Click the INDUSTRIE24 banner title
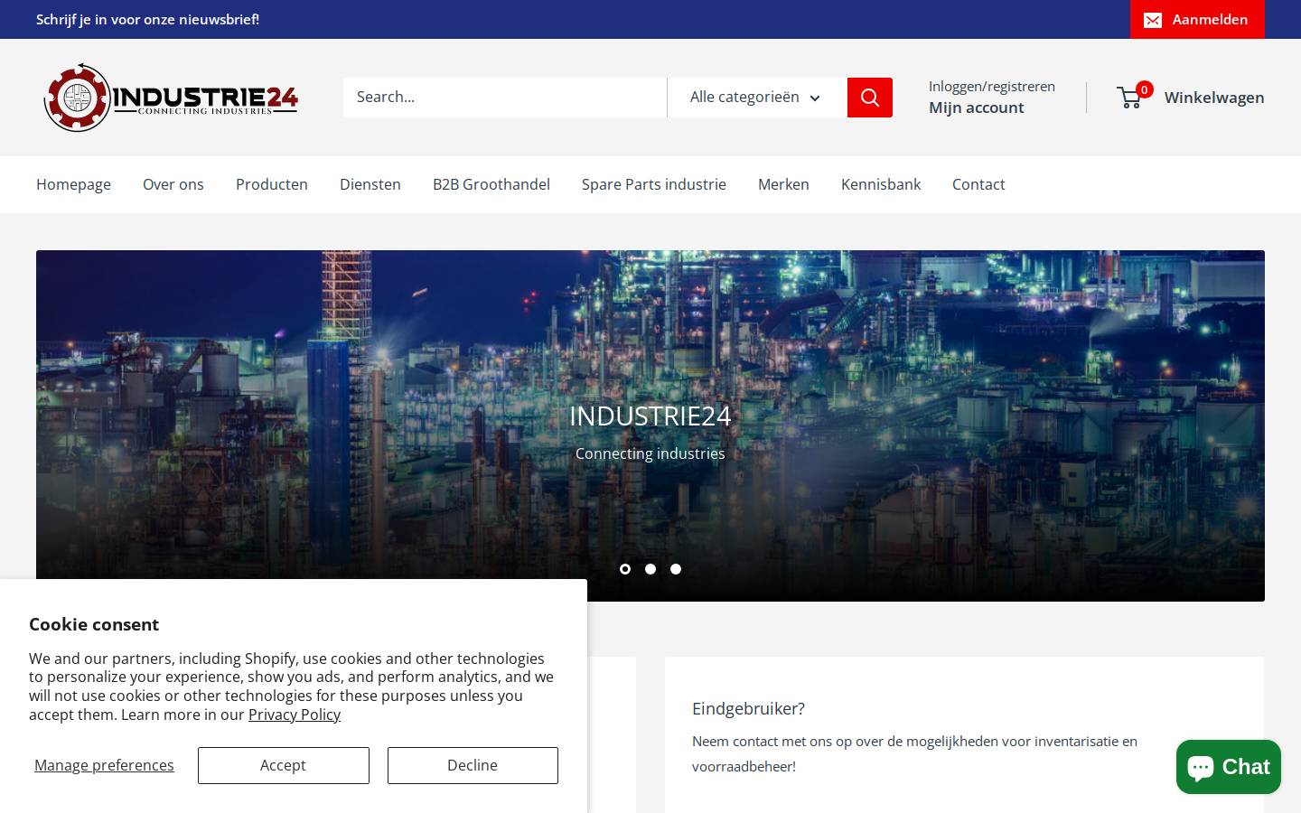The image size is (1301, 813). tap(650, 416)
